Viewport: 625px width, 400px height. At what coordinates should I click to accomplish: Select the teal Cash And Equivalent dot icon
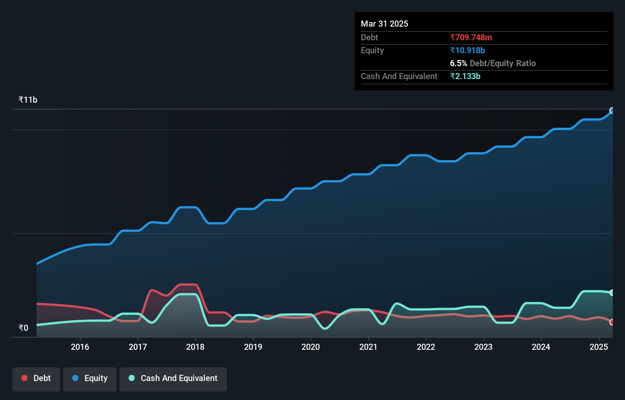click(131, 378)
